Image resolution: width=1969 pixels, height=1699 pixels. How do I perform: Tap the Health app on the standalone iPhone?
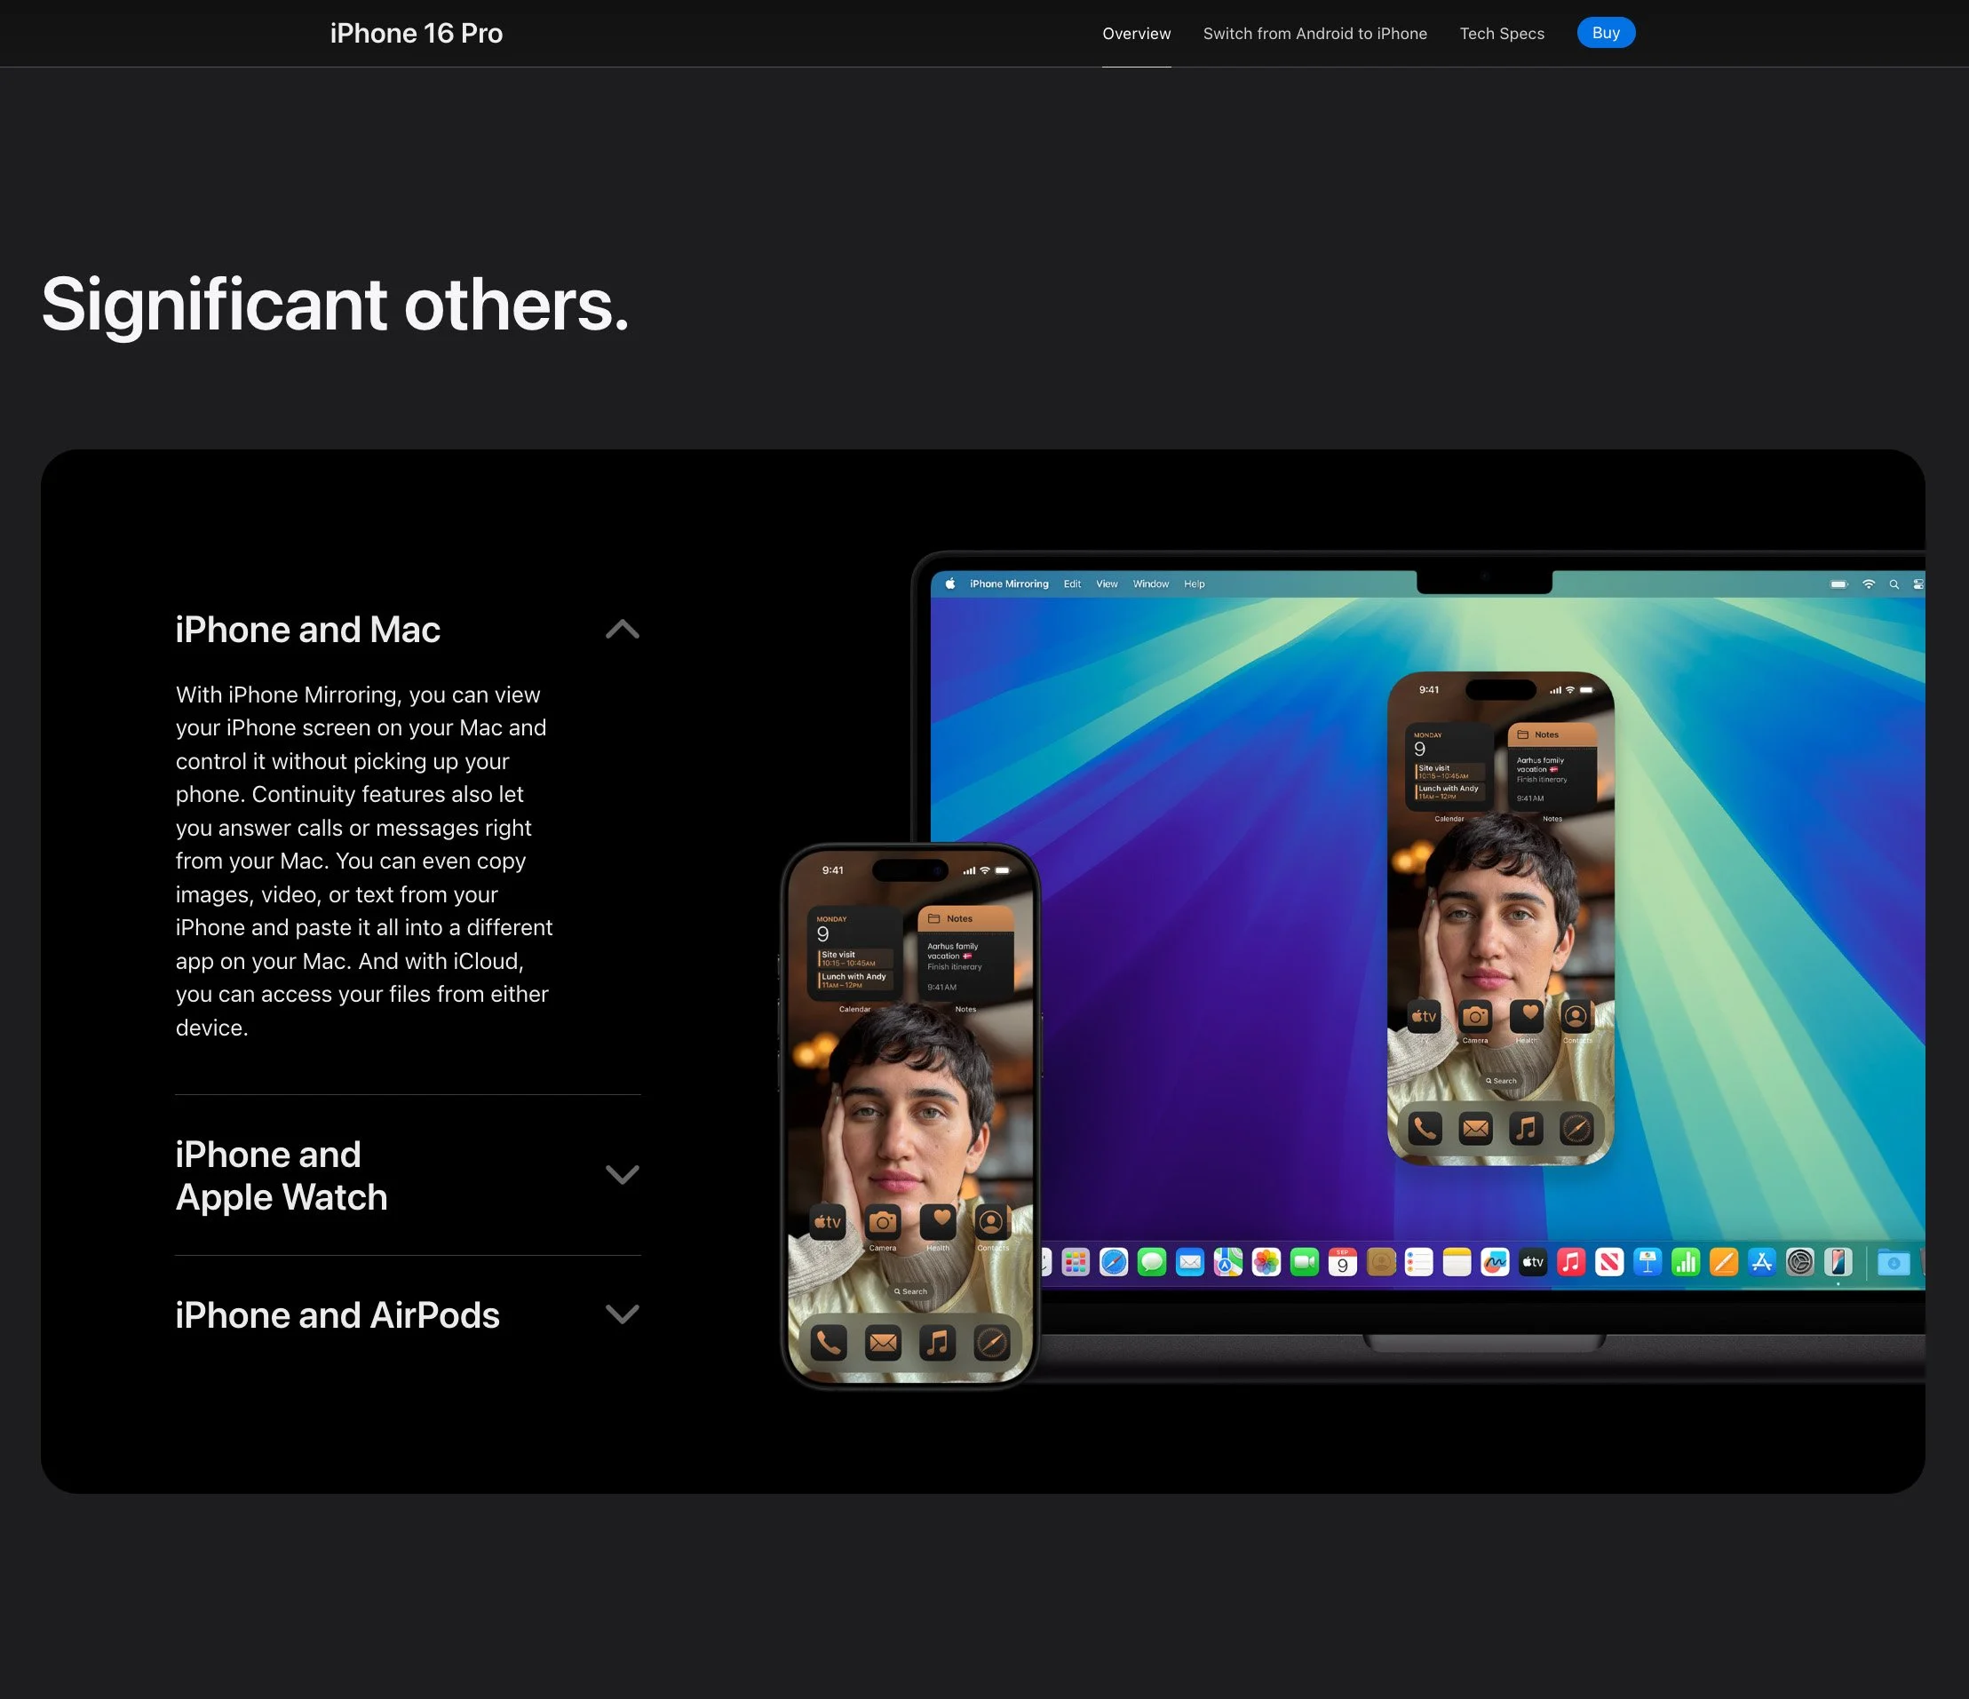(x=938, y=1222)
